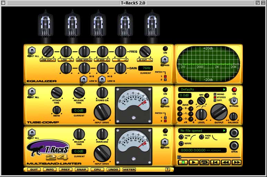The image size is (267, 177).
Task: Click the PROCESS button
Action: click(234, 133)
